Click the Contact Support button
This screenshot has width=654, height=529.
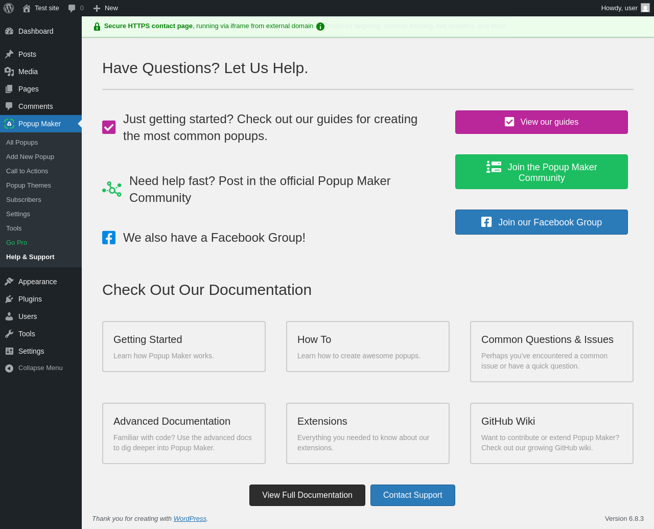pyautogui.click(x=413, y=495)
